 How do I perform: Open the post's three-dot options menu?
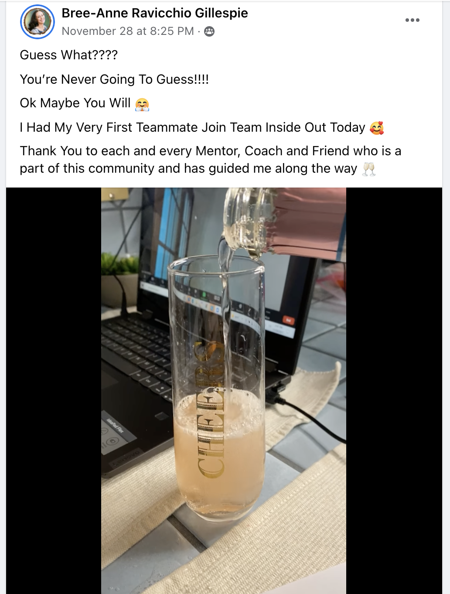click(412, 20)
